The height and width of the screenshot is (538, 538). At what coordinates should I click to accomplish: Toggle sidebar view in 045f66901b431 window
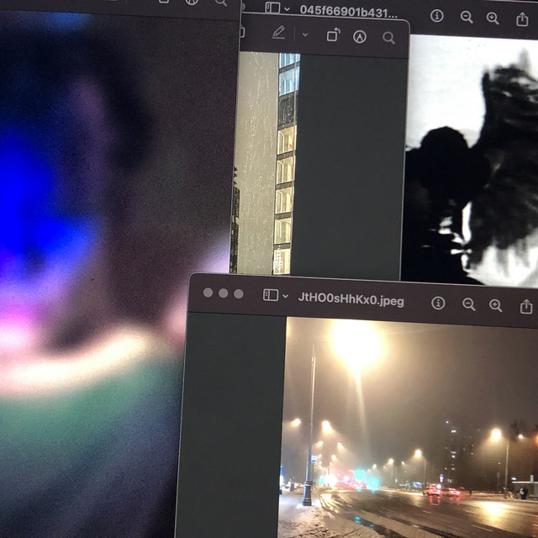(272, 8)
